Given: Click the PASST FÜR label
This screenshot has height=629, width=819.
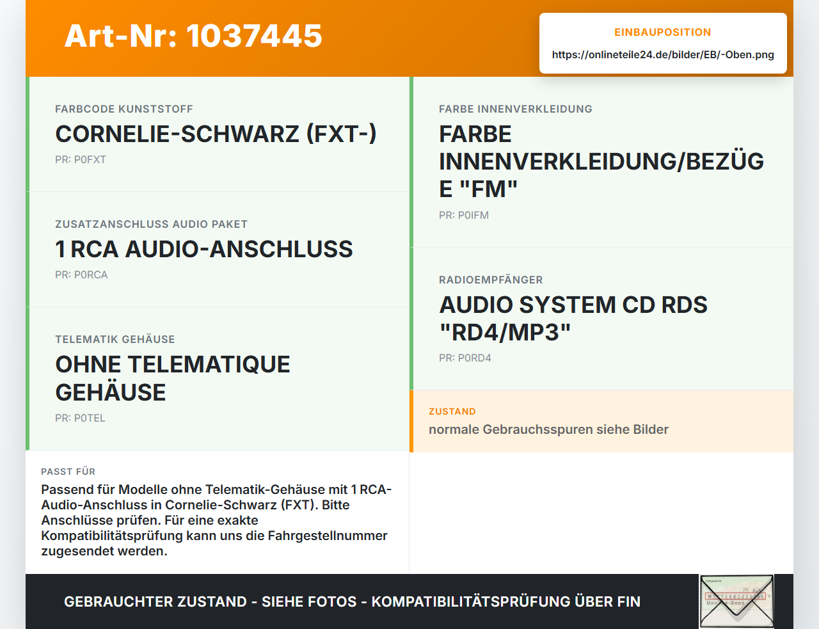Looking at the screenshot, I should pos(68,472).
